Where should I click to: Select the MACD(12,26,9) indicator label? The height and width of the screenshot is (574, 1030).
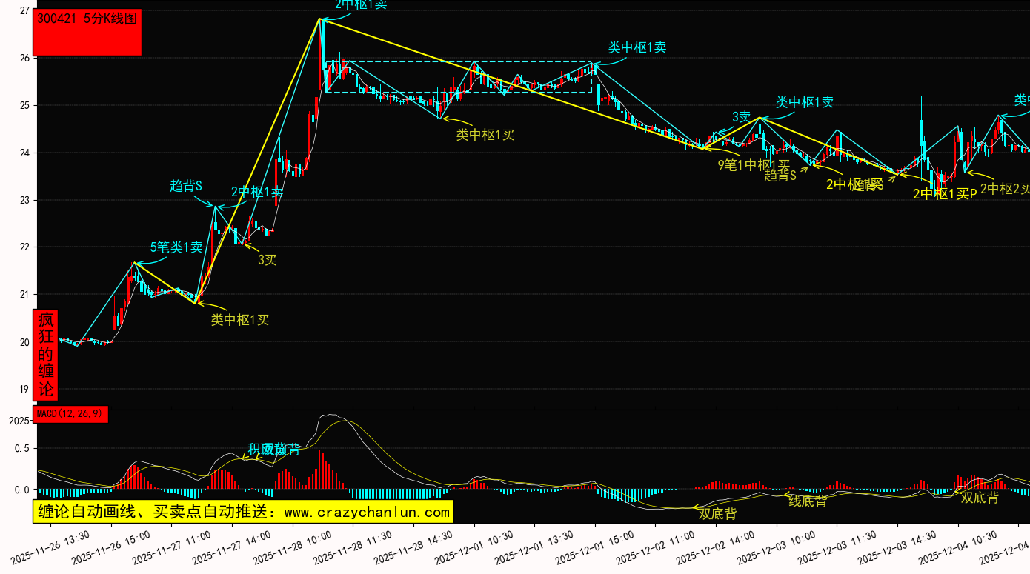[70, 414]
